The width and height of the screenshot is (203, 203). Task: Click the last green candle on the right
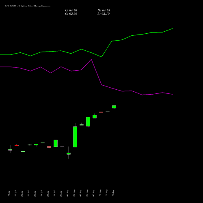(114, 107)
